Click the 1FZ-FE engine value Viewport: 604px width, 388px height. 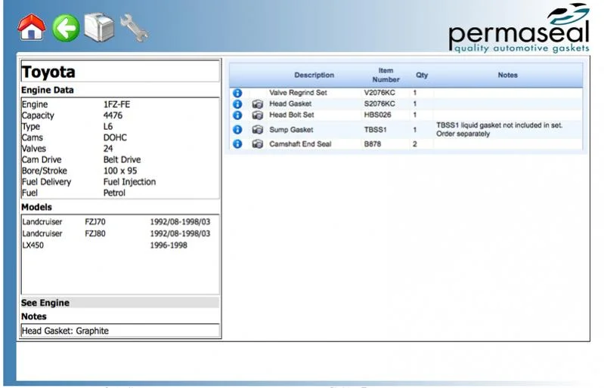(116, 104)
